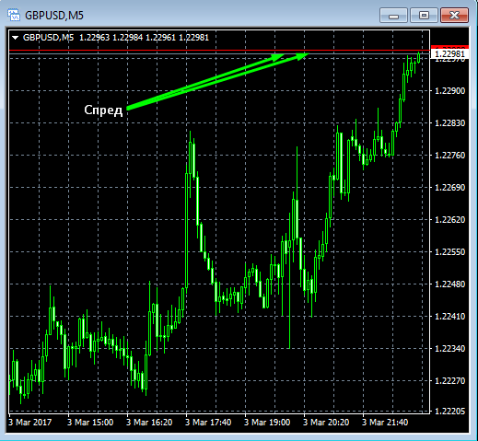Click the 1.22760 price scale label
478x441 pixels.
449,156
